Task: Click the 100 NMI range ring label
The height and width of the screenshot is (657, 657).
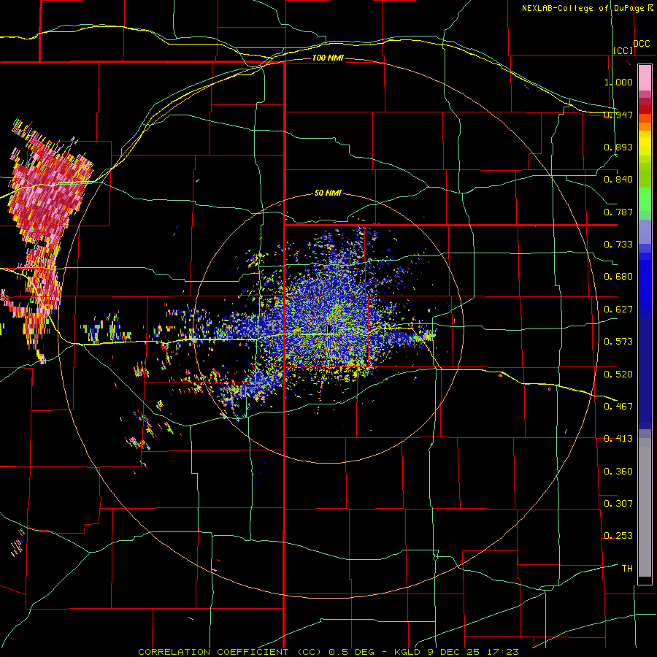Action: [328, 58]
